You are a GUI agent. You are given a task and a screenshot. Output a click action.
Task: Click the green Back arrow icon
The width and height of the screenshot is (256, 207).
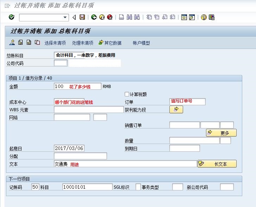(x=94, y=17)
